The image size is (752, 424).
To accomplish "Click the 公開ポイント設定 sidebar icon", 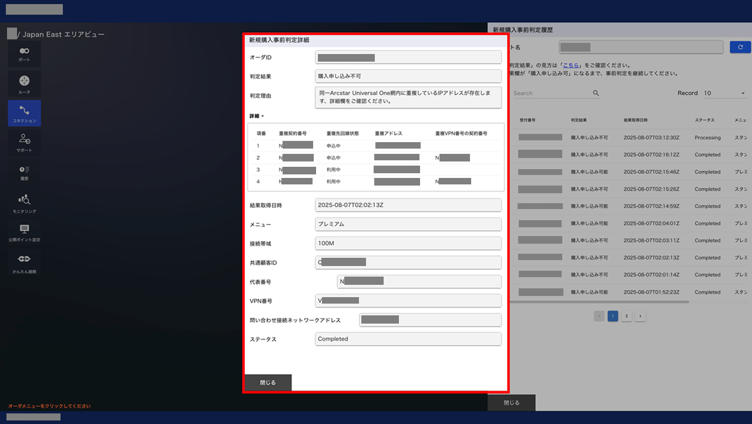I will [x=24, y=233].
